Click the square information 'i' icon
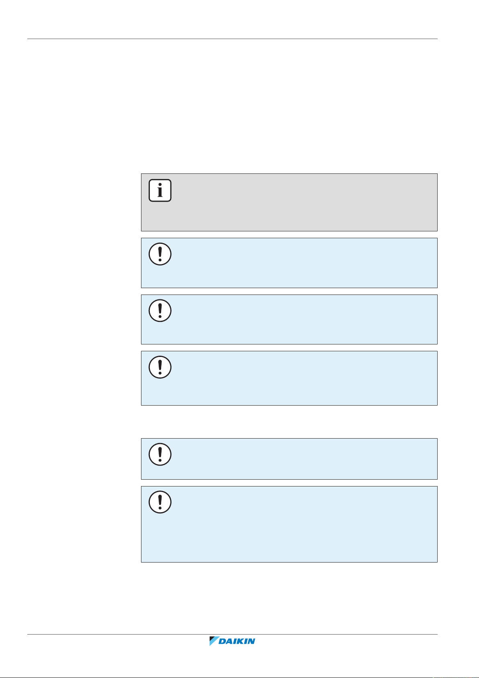The height and width of the screenshot is (678, 479). point(160,190)
